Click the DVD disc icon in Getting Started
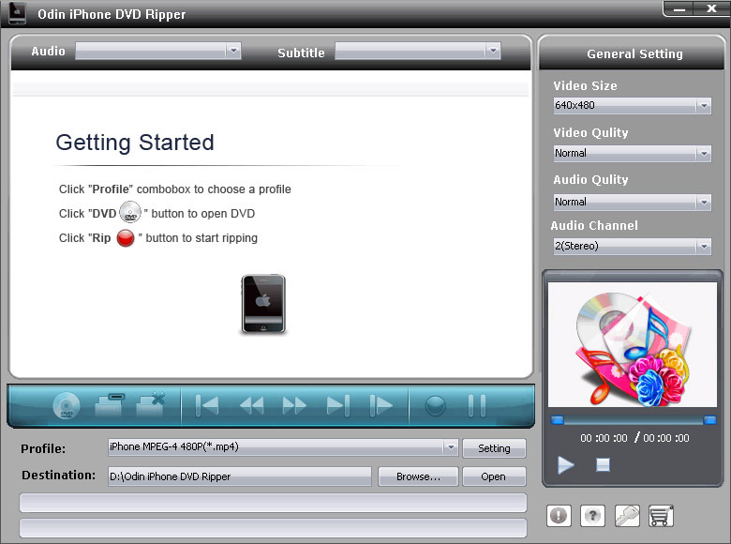The width and height of the screenshot is (731, 544). coord(130,212)
